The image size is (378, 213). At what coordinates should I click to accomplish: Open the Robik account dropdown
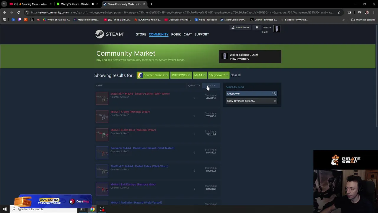267,28
